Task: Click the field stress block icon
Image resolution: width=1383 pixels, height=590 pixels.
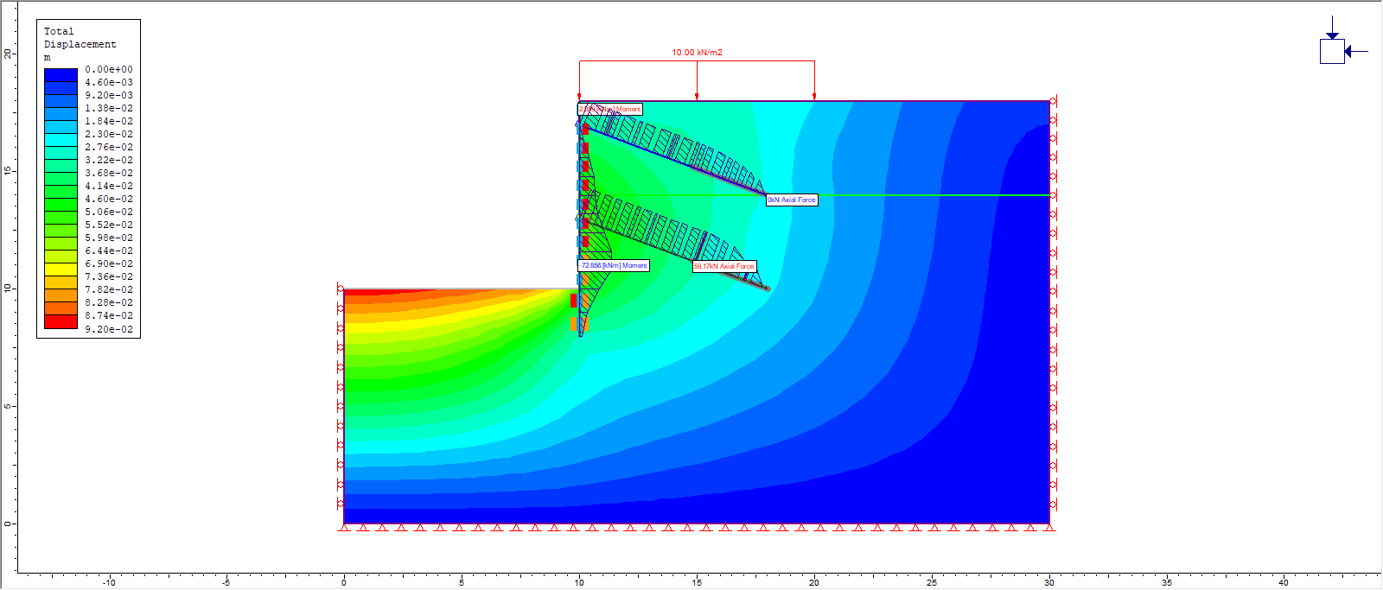Action: click(1332, 52)
